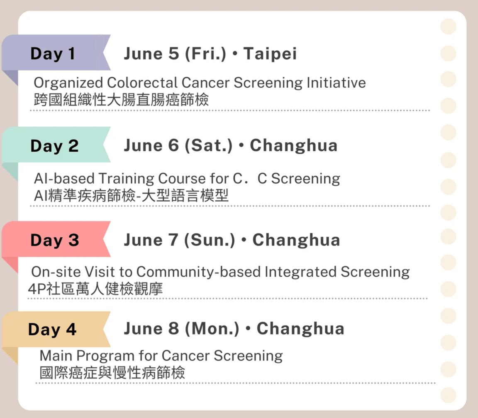Image resolution: width=478 pixels, height=418 pixels.
Task: Click the red Day 3 ribbon
Action: point(54,240)
